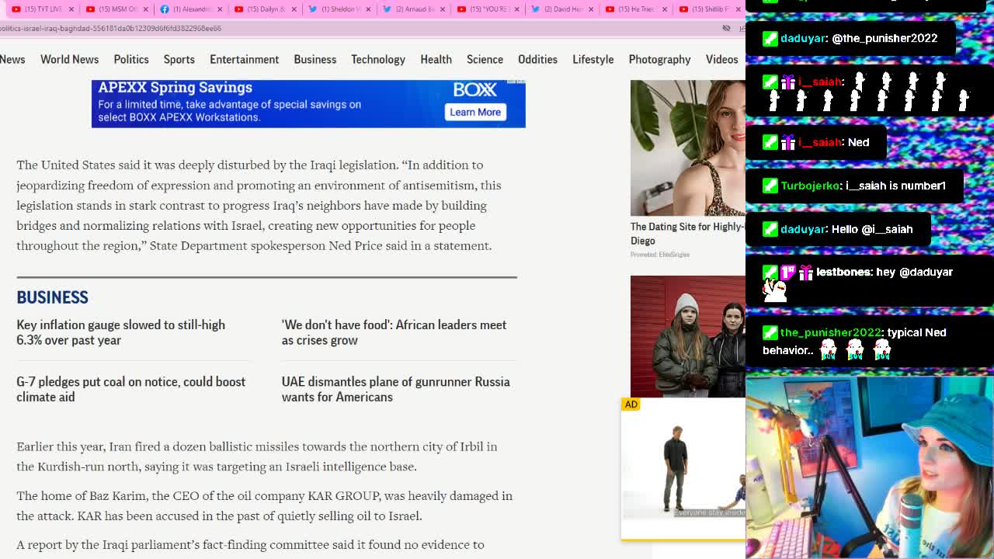Switch to the Shitlib YouTube tab

coord(708,9)
